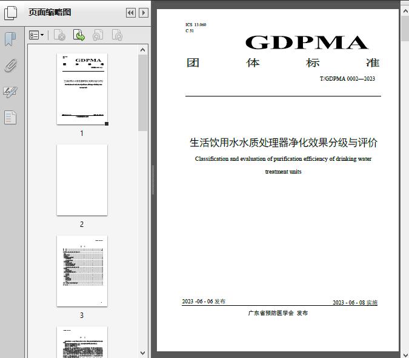The width and height of the screenshot is (409, 358).
Task: Click the page 1 label under thumbnail
Action: pyautogui.click(x=82, y=133)
